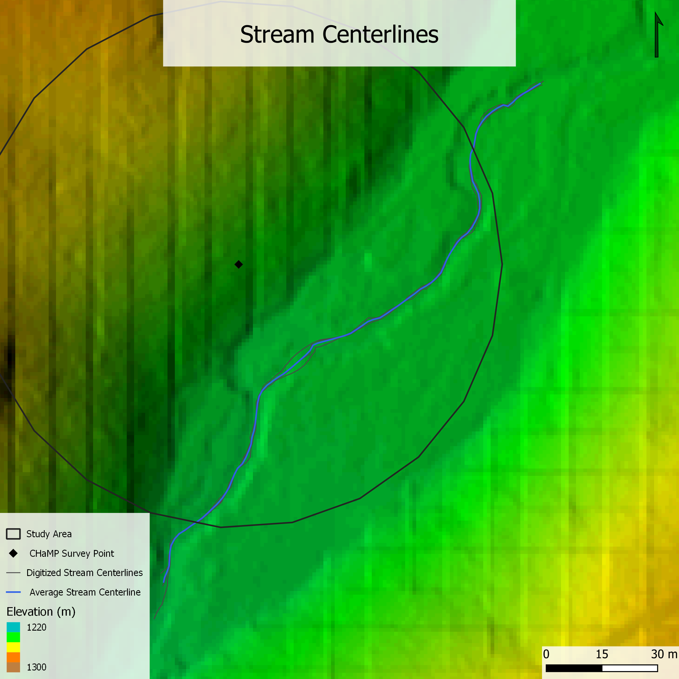Click the scale bar '15' label

602,654
